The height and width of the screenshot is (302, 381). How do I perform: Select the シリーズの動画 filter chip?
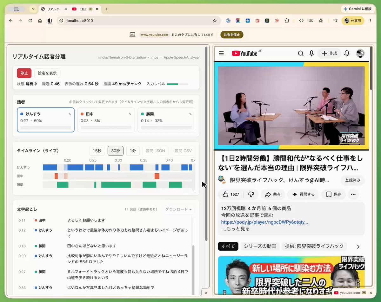tap(260, 246)
